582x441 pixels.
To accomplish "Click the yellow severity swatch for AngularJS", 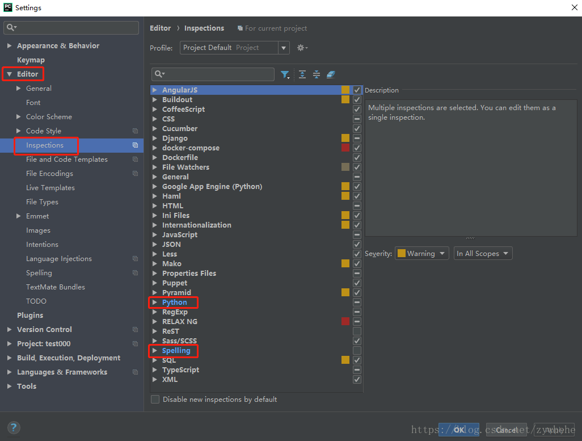I will [345, 90].
